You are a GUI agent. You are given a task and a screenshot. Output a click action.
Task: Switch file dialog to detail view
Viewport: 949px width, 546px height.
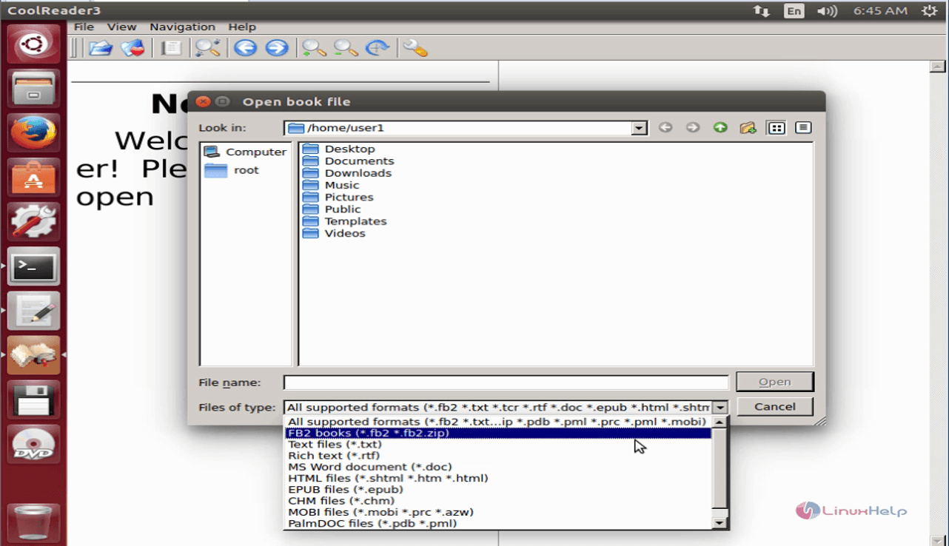(x=803, y=127)
